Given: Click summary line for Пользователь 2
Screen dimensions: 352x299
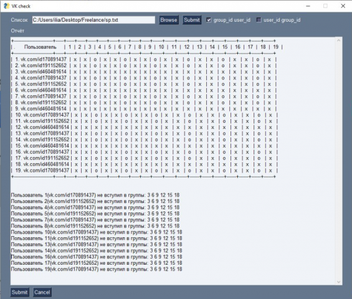Looking at the screenshot, I should click(95, 201).
